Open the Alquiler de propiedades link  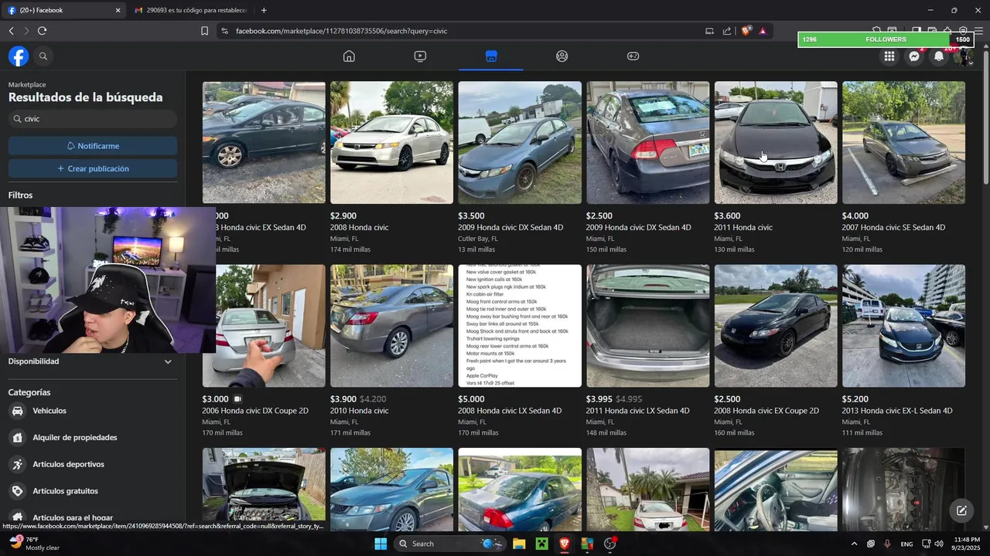(x=75, y=438)
